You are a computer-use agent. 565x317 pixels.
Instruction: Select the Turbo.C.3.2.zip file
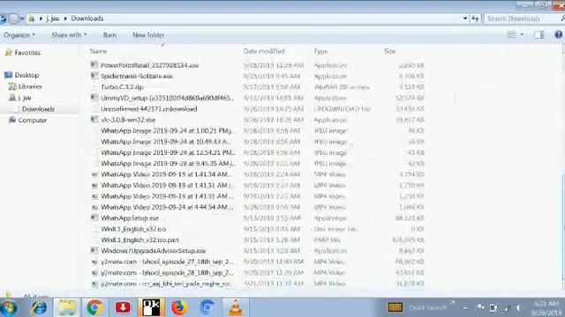(x=122, y=87)
